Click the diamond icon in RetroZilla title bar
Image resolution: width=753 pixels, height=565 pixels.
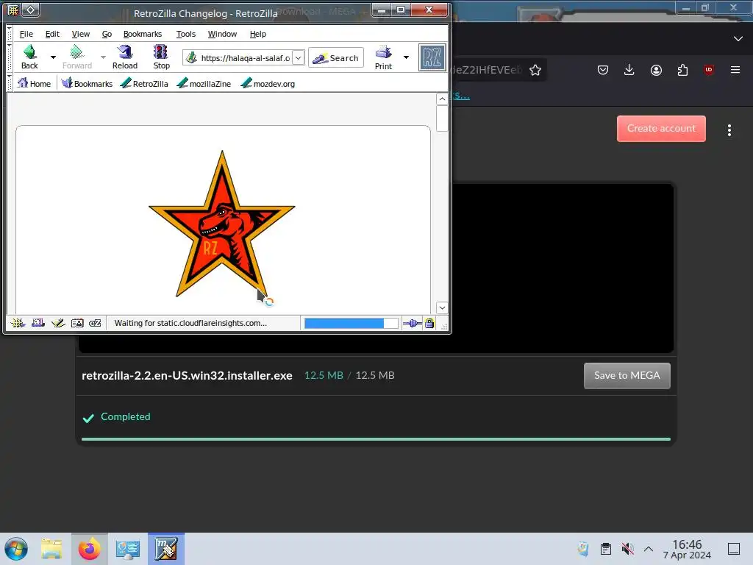(30, 10)
